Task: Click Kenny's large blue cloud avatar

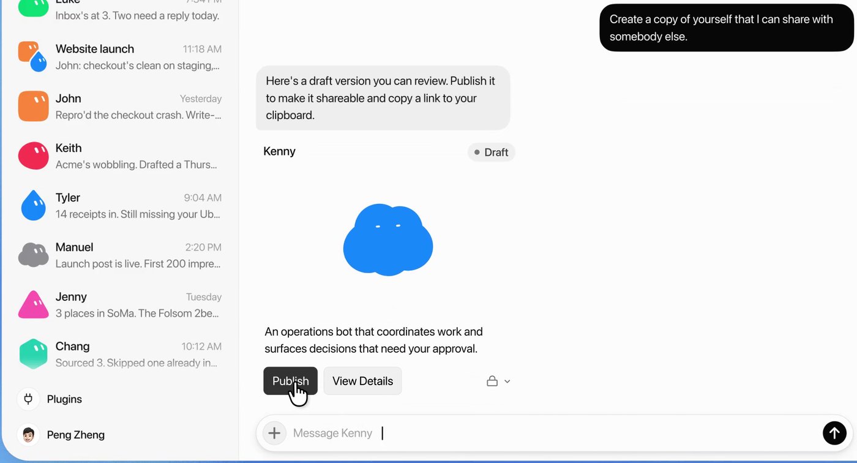Action: (x=388, y=240)
